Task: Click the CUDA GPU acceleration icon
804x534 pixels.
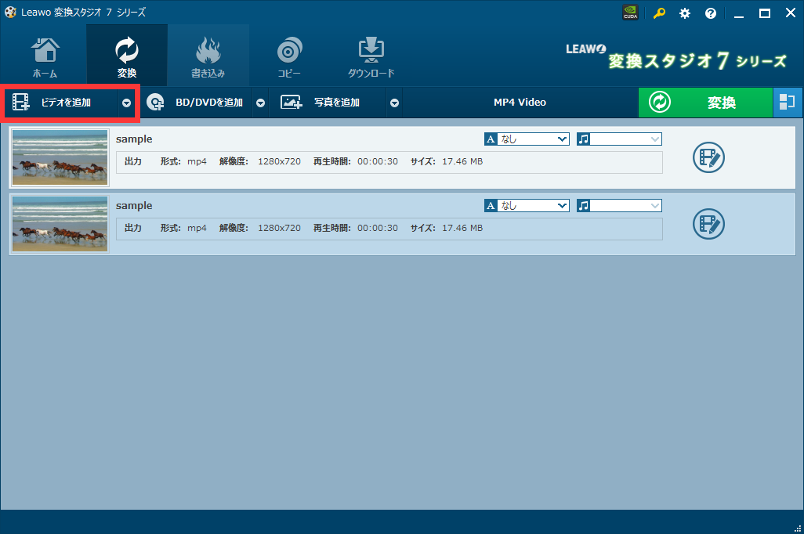Action: [630, 13]
